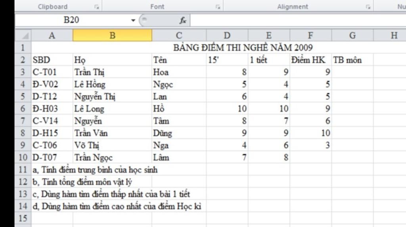Click cell containing 'C-T06'

[x=52, y=145]
